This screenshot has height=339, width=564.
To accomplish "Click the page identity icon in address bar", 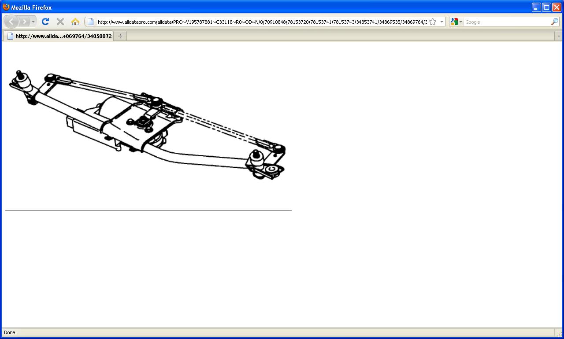I will pos(90,22).
